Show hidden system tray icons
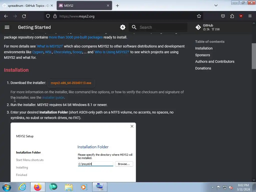This screenshot has height=192, width=256. 212,187
